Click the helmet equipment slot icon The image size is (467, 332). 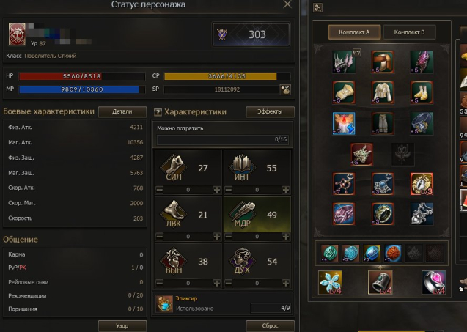tap(383, 62)
